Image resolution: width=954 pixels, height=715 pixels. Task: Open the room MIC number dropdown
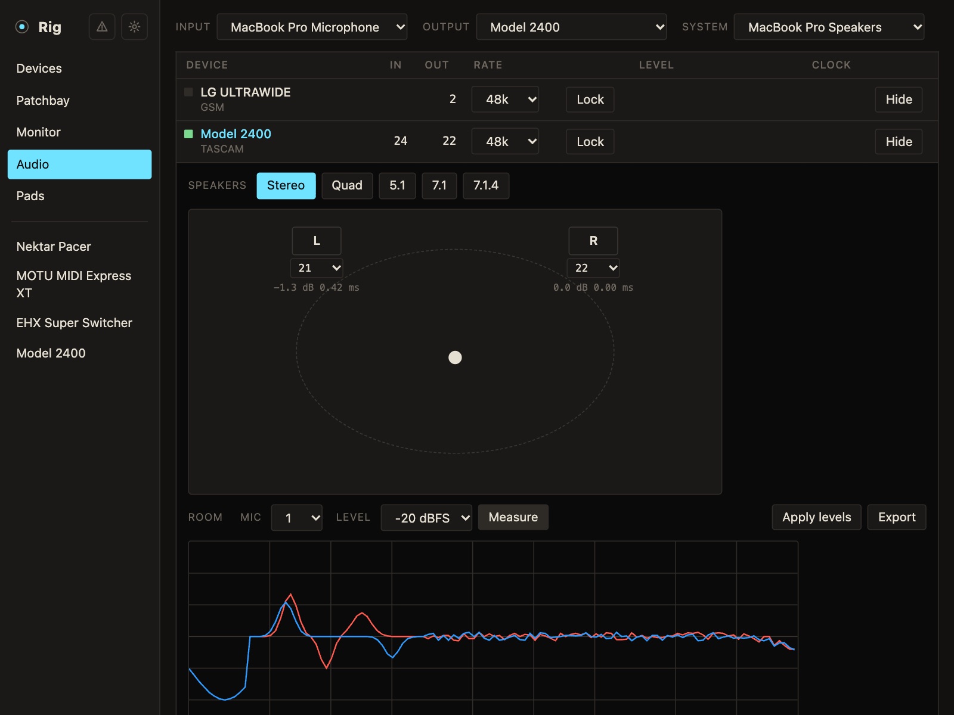point(297,518)
